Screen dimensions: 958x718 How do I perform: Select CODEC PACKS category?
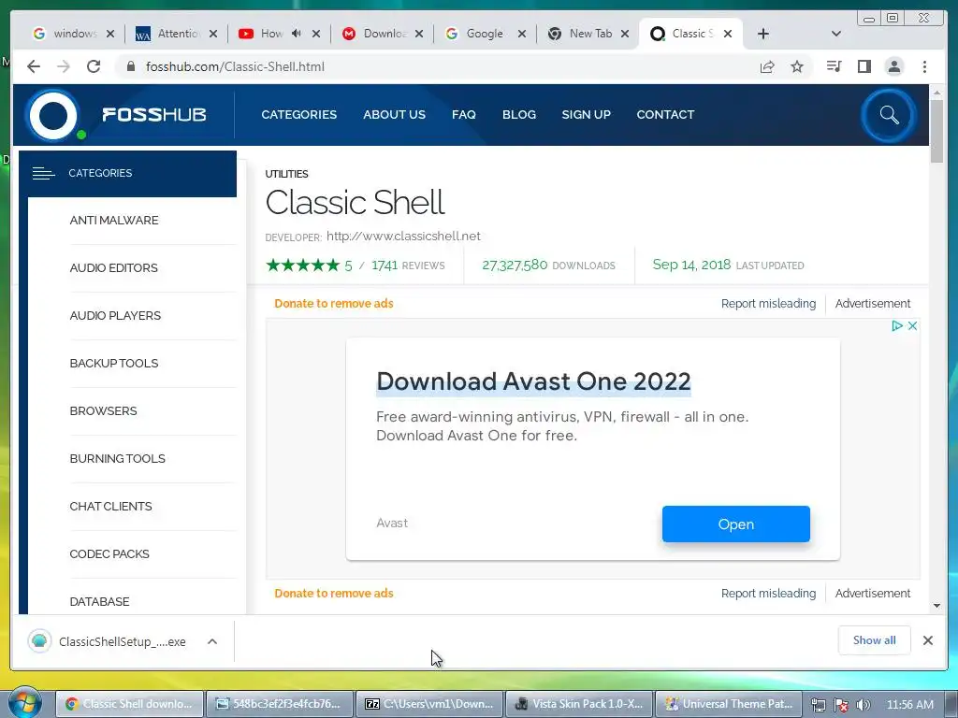pyautogui.click(x=109, y=553)
